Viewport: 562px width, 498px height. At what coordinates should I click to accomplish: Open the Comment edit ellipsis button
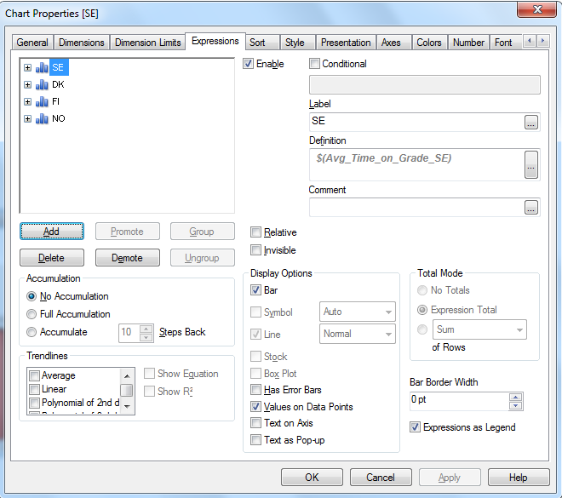(x=531, y=207)
